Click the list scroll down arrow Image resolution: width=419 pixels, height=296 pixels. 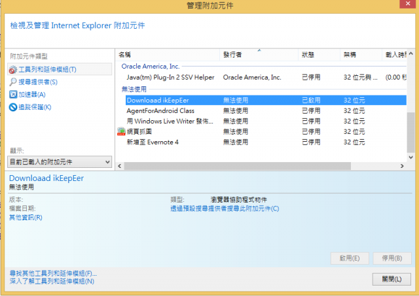[410, 157]
